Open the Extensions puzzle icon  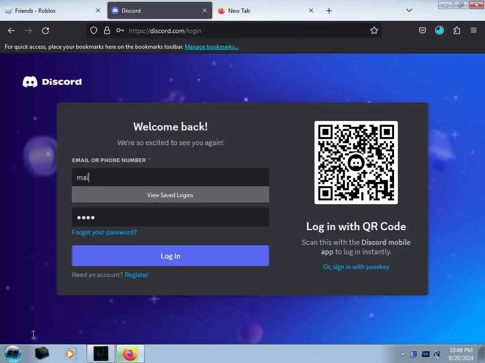(x=457, y=30)
